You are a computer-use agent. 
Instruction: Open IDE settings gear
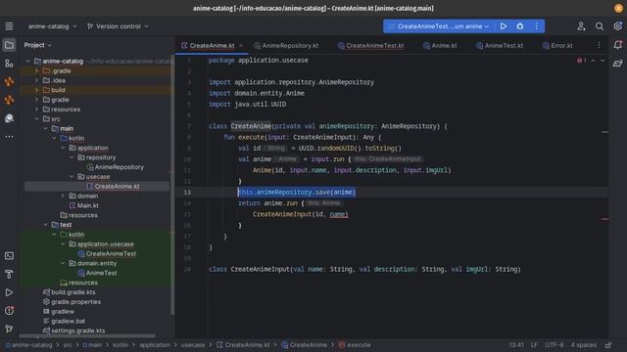(x=618, y=26)
